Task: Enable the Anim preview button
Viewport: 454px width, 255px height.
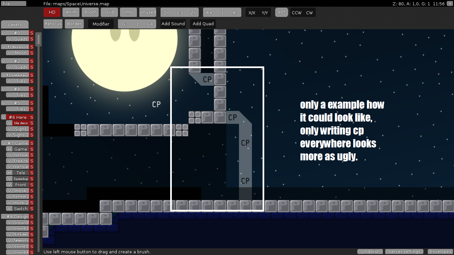Action: pos(71,12)
